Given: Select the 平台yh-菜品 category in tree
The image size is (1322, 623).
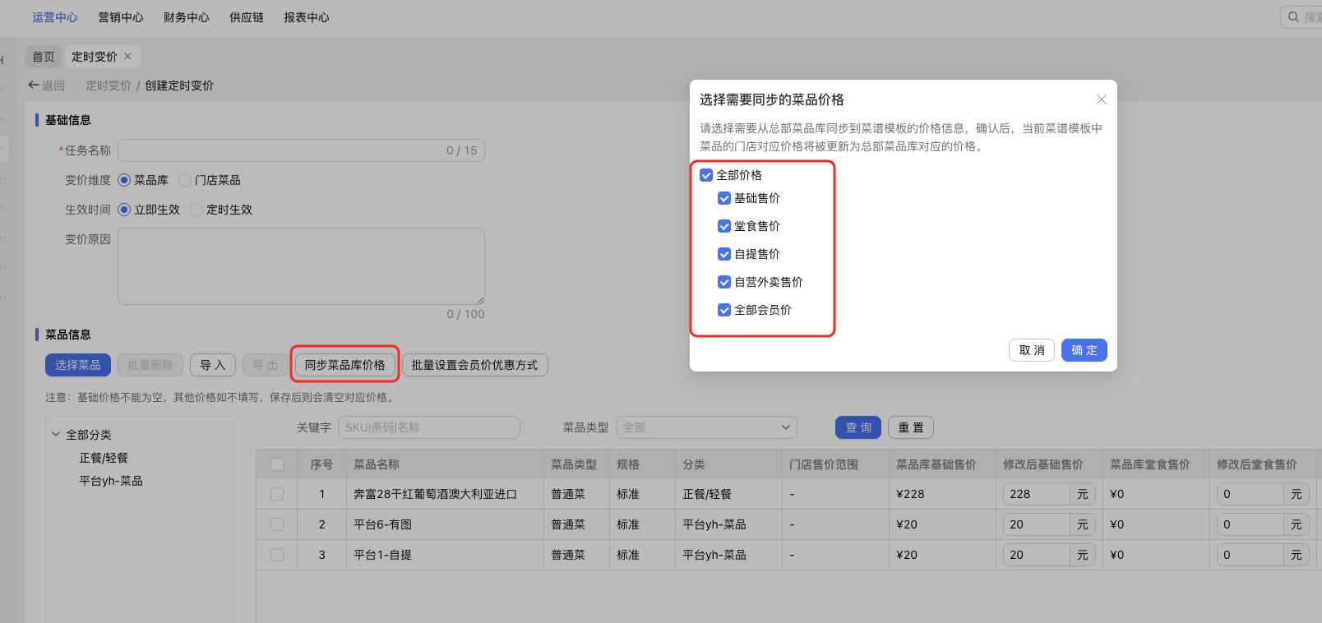Looking at the screenshot, I should 111,481.
